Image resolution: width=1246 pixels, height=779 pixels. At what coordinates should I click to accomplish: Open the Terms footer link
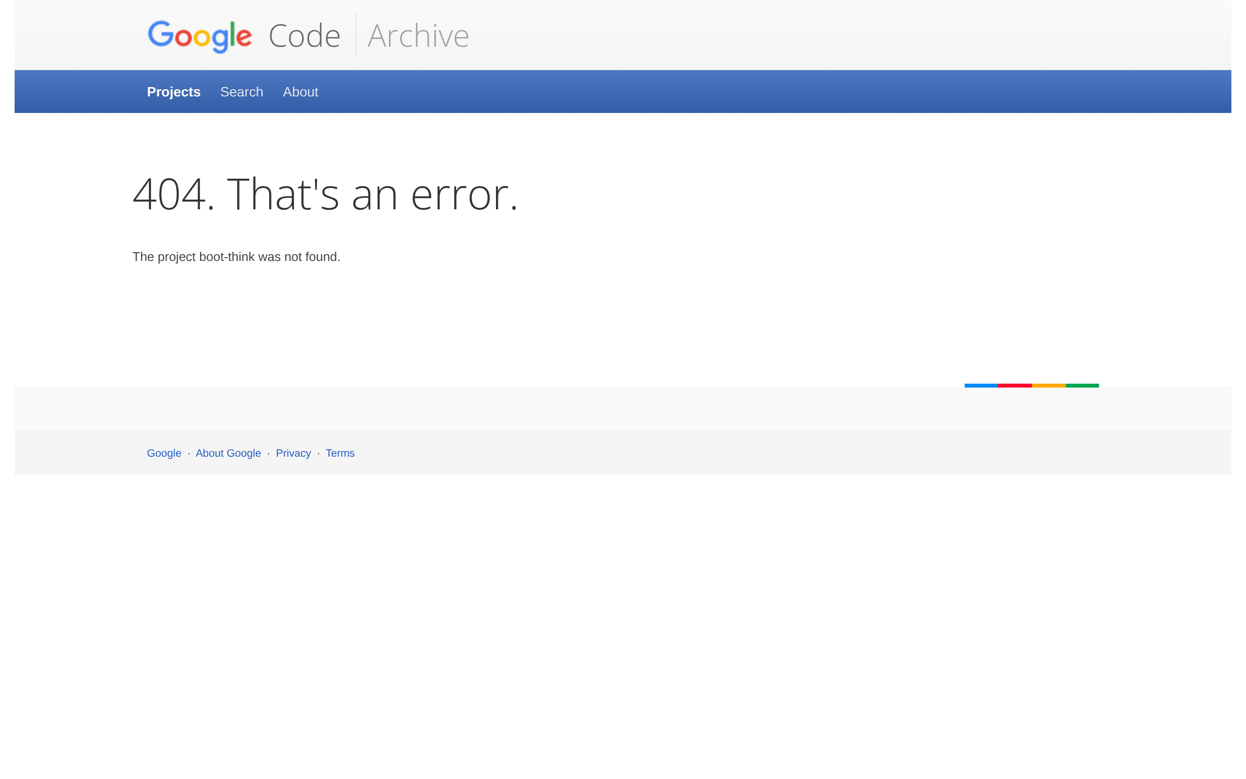click(x=340, y=453)
